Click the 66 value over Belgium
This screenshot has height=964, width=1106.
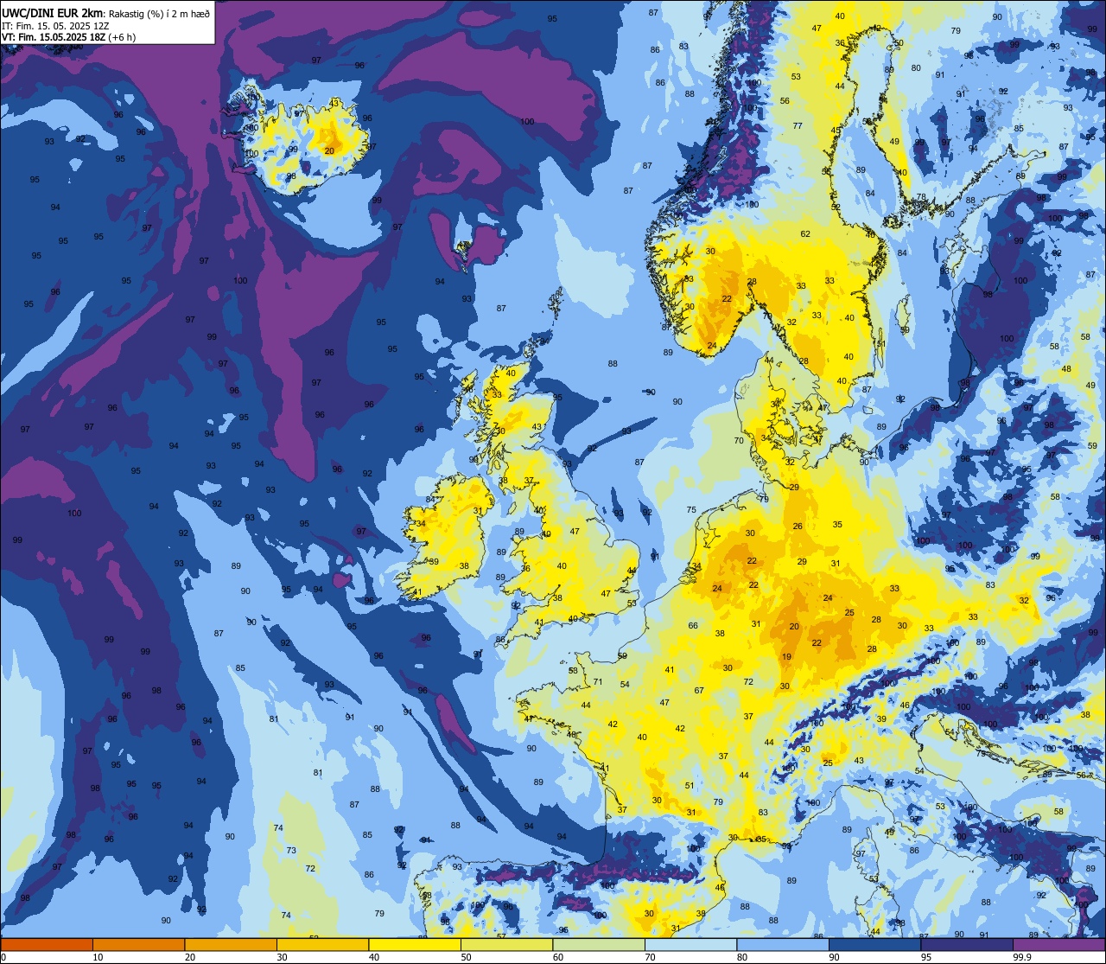tap(693, 625)
